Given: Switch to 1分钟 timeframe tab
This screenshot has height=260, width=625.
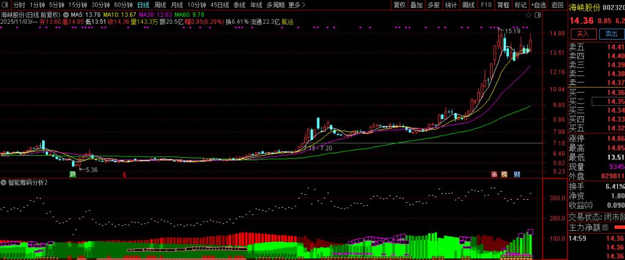Looking at the screenshot, I should (37, 5).
